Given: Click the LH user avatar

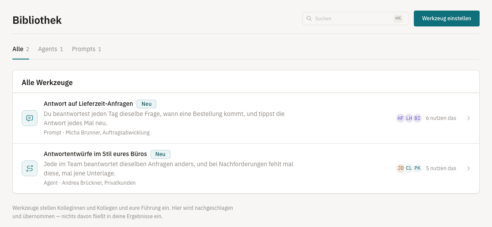Looking at the screenshot, I should coord(409,118).
